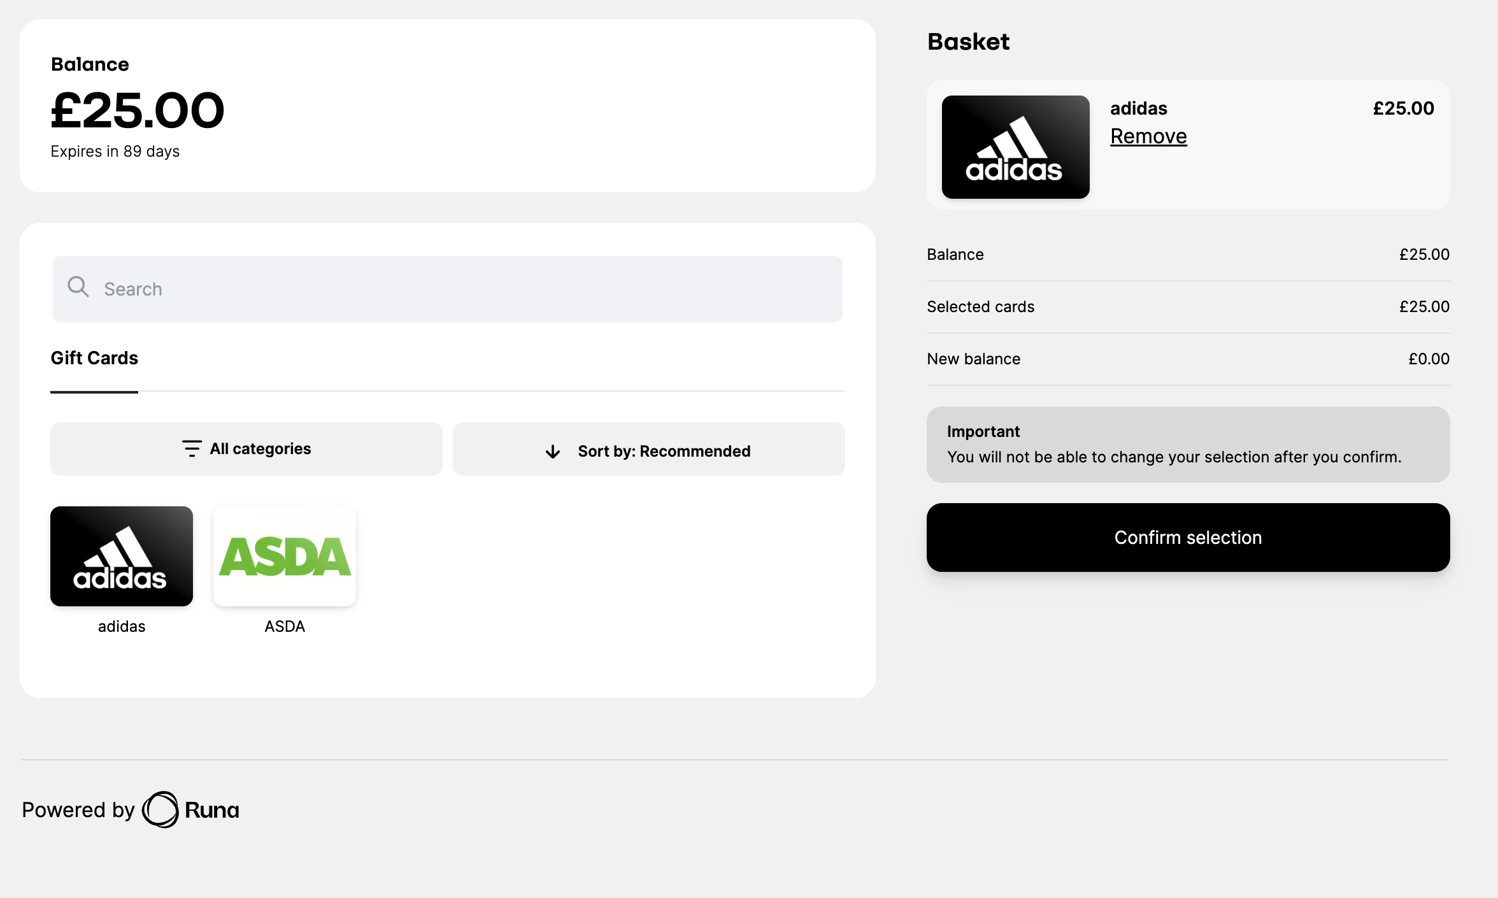Switch to the Gift Cards tab
This screenshot has width=1498, height=898.
pos(94,358)
